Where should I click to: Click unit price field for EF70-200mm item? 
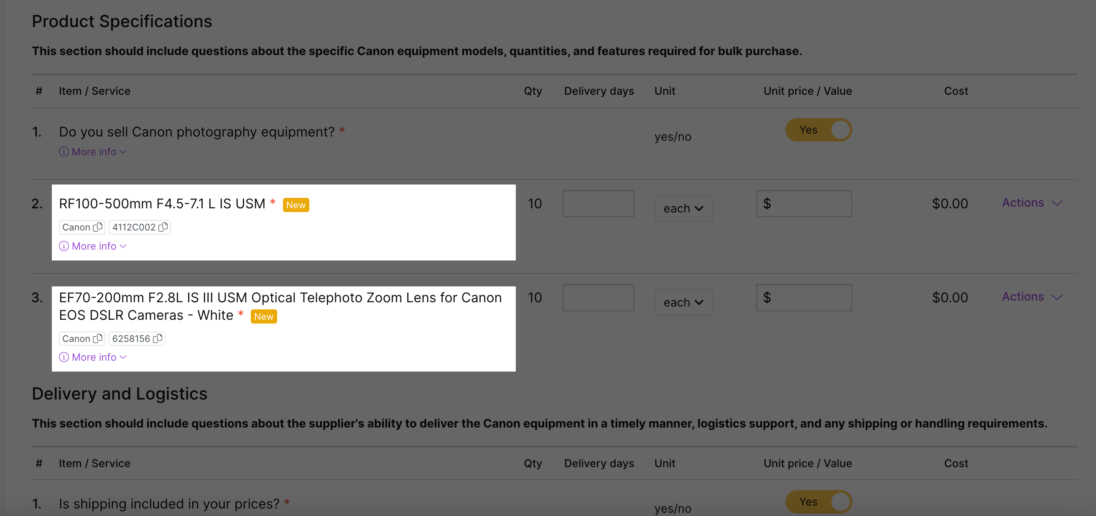tap(804, 298)
